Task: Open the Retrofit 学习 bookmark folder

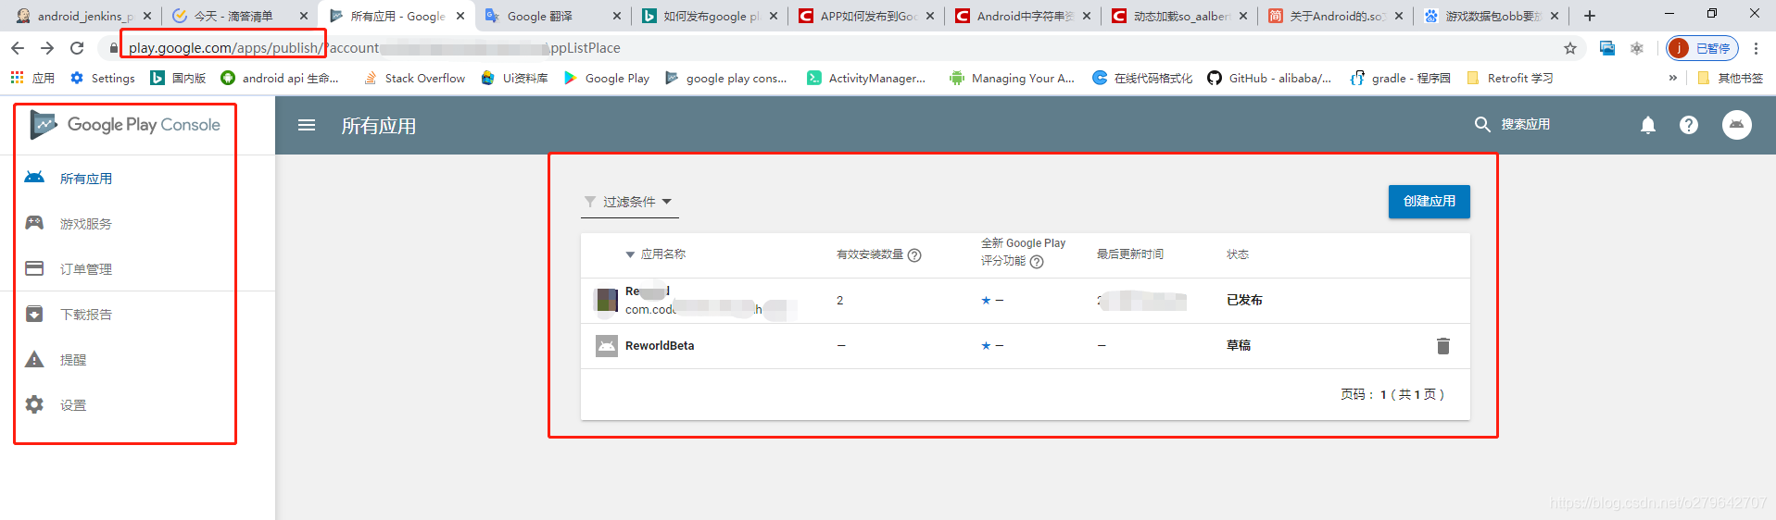Action: click(x=1510, y=79)
